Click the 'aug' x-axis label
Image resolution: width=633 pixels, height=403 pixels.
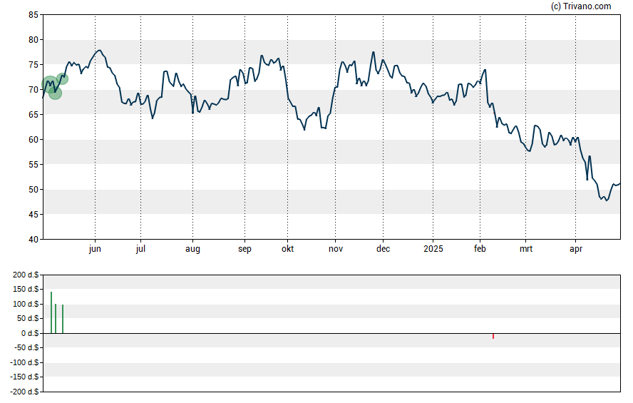(192, 249)
